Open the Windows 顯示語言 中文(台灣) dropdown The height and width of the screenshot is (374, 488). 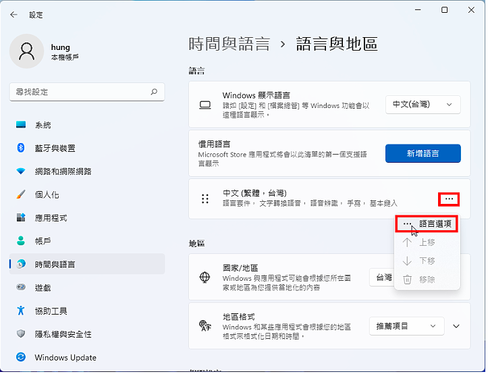click(x=423, y=105)
